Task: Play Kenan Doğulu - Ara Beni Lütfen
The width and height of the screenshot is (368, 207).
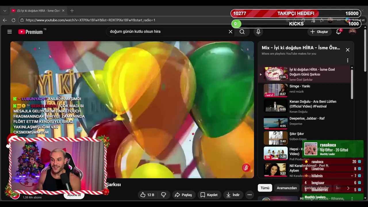Action: (x=305, y=106)
